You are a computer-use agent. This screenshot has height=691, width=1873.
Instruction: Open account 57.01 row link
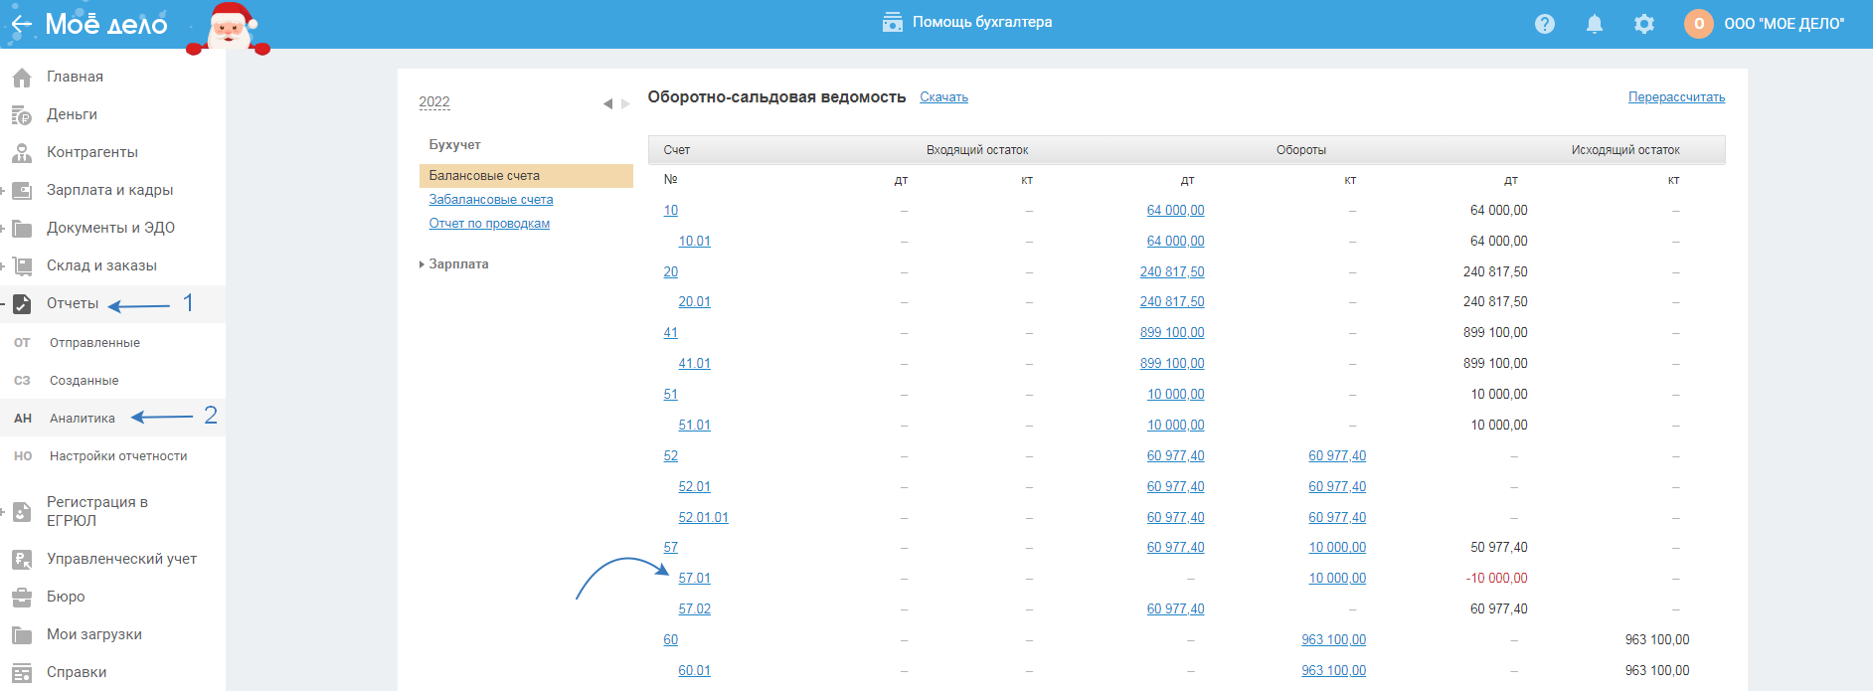694,579
